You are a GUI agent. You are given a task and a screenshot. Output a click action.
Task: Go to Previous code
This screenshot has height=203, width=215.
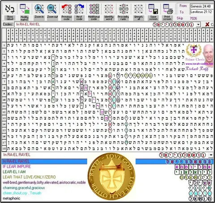pyautogui.click(x=66, y=9)
